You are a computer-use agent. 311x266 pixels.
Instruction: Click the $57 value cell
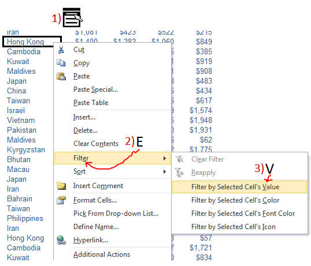[x=206, y=238]
